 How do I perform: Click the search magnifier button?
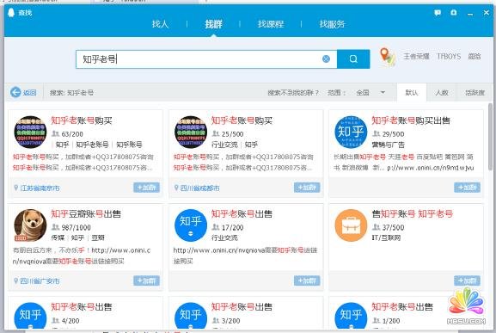coord(353,59)
